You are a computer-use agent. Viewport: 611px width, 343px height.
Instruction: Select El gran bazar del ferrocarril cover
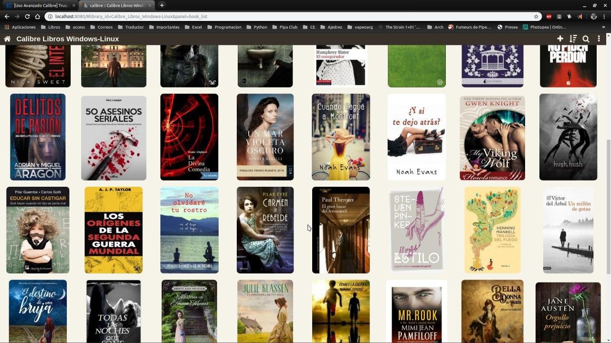pyautogui.click(x=341, y=230)
